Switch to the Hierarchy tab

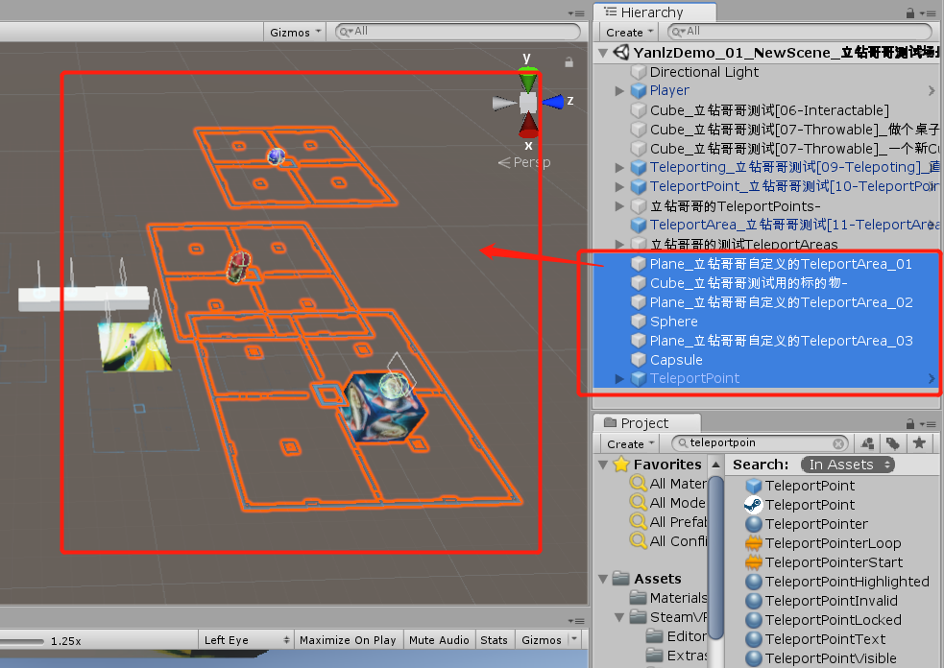(x=654, y=12)
